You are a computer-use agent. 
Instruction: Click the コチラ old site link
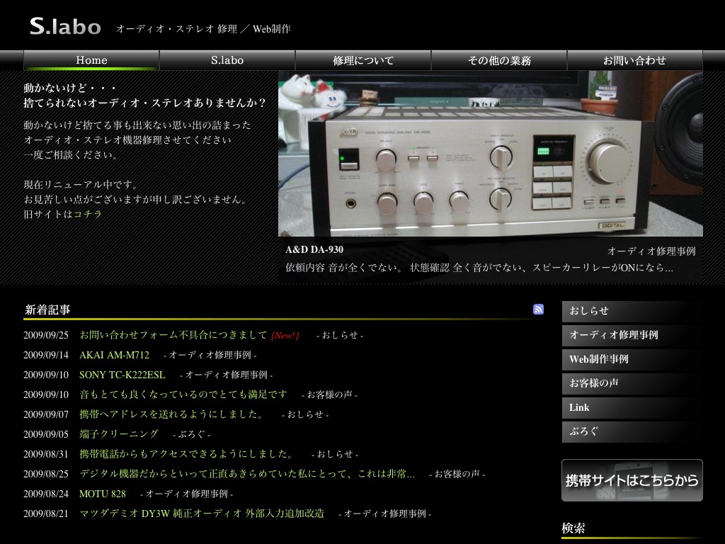pyautogui.click(x=88, y=214)
